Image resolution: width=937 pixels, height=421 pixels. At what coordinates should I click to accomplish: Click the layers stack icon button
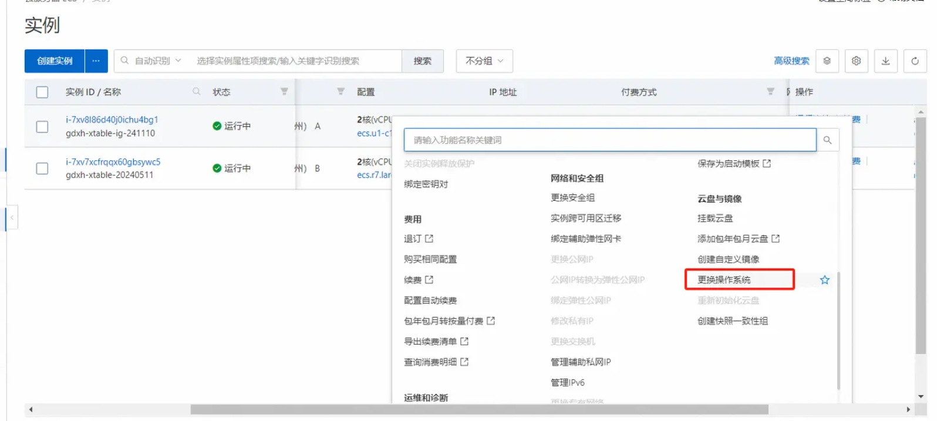pos(827,61)
